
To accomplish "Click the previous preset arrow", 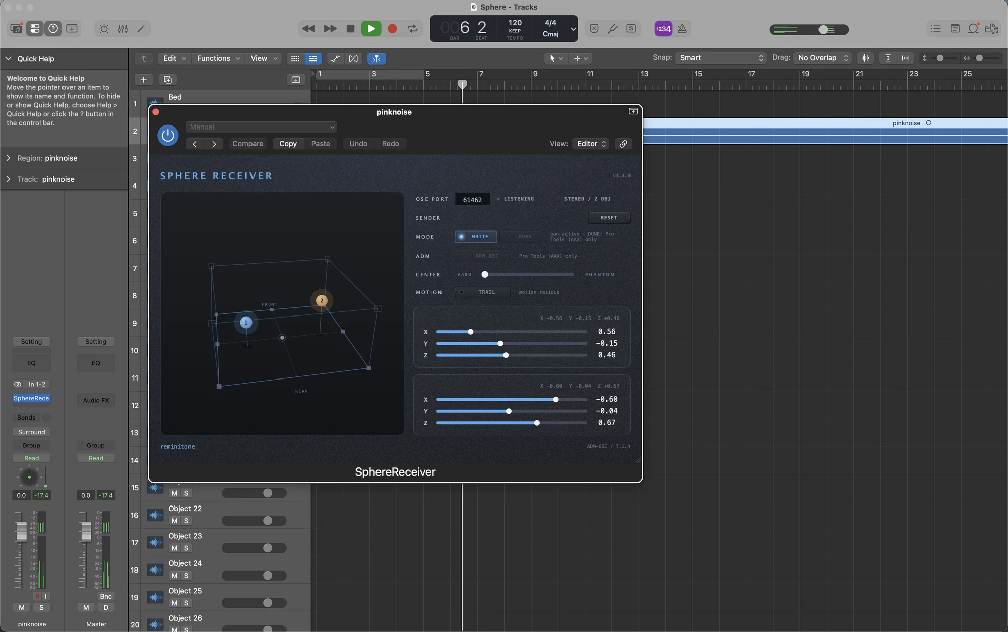I will [195, 144].
